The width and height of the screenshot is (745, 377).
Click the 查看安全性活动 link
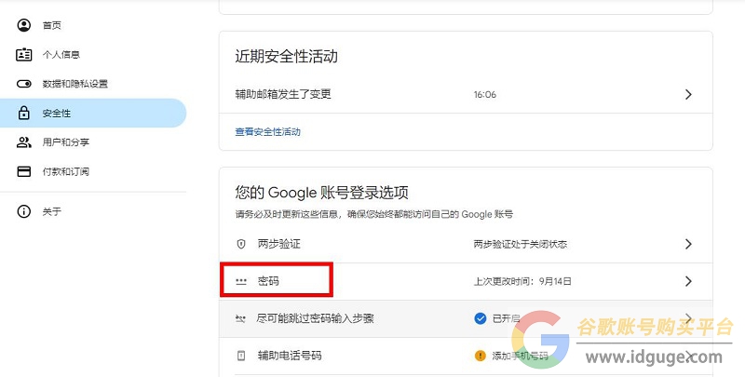point(268,131)
